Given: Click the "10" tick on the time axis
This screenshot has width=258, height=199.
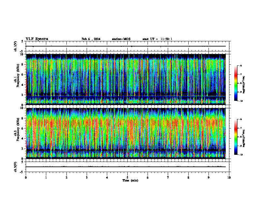Looking at the screenshot, I should click(x=229, y=178).
